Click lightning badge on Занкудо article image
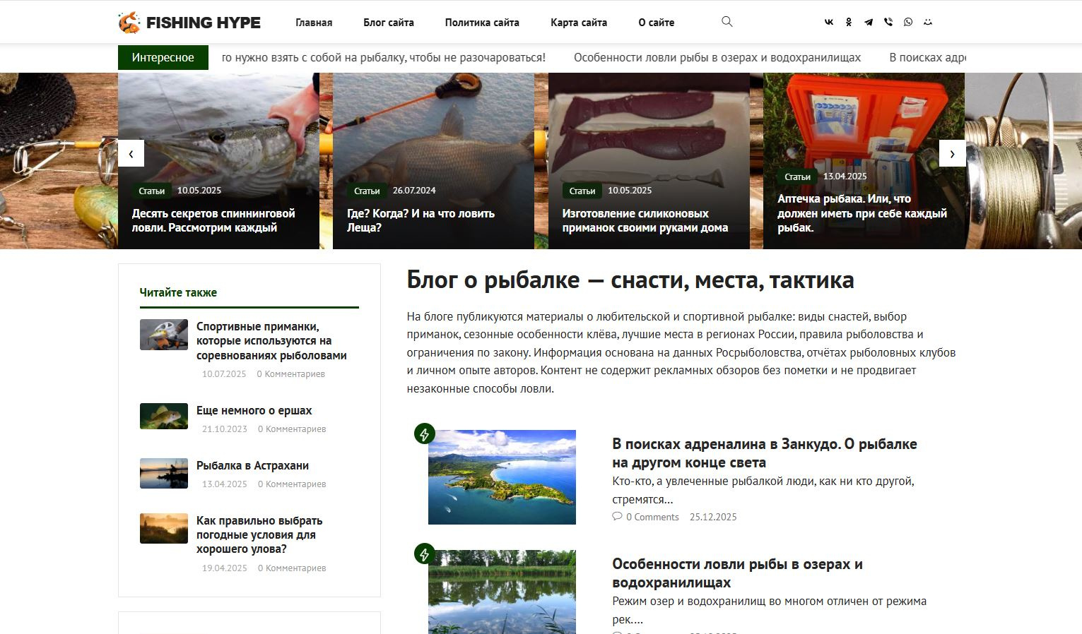 (x=424, y=433)
